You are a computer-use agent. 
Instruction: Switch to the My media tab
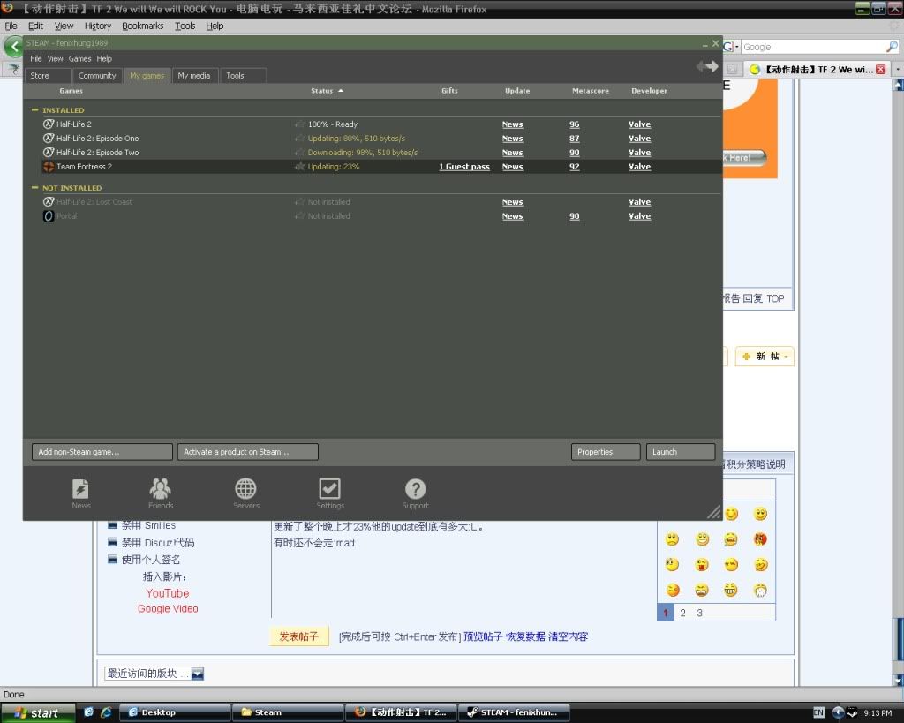(194, 76)
